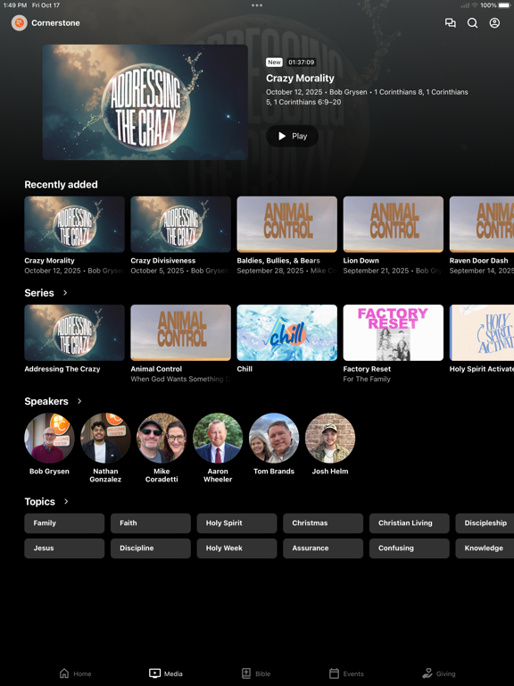Image resolution: width=514 pixels, height=686 pixels.
Task: Select speaker Josh Helm avatar
Action: pyautogui.click(x=330, y=438)
